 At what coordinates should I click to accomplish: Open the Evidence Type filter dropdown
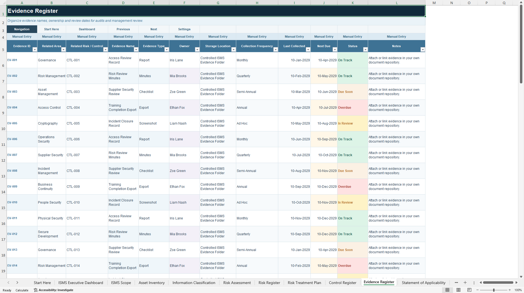167,50
